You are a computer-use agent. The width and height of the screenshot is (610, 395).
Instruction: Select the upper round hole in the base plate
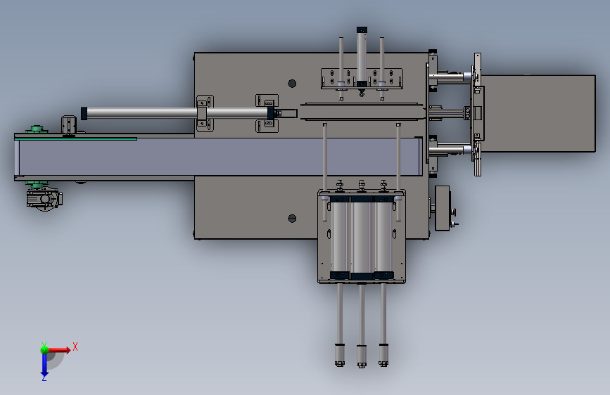pos(292,83)
